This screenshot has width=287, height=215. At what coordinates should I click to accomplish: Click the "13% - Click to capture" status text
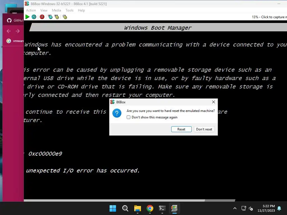(269, 17)
